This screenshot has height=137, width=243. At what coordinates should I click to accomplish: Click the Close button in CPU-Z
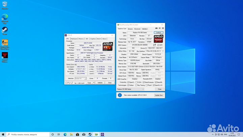[x=110, y=83]
